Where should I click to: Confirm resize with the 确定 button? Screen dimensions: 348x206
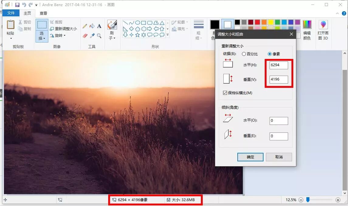(250, 157)
